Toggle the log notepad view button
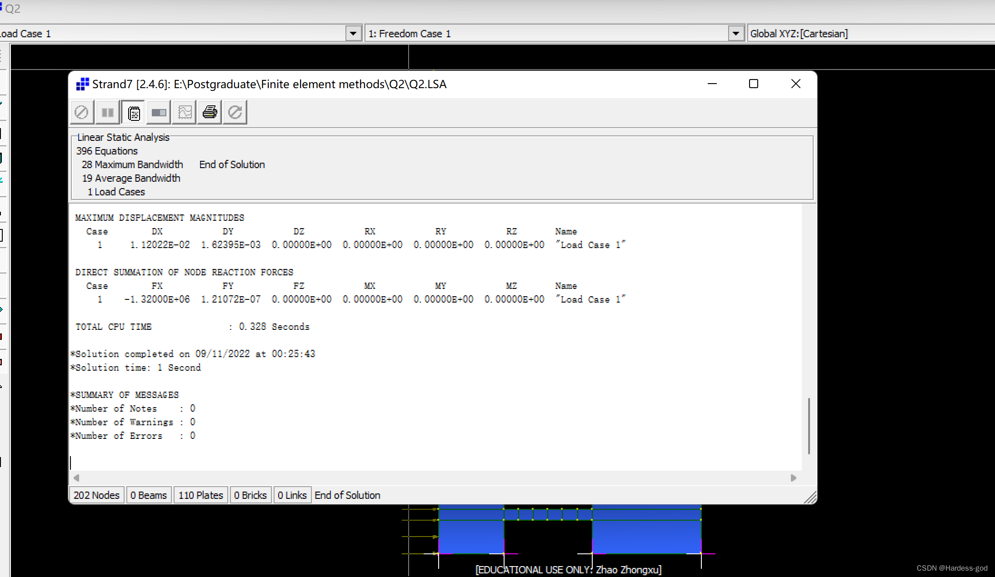Viewport: 995px width, 577px height. (133, 112)
